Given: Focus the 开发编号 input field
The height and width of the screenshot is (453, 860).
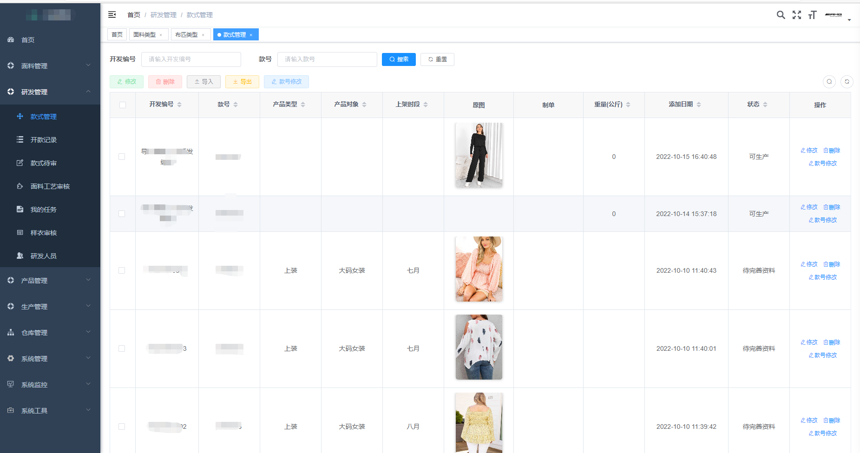Looking at the screenshot, I should pos(191,59).
